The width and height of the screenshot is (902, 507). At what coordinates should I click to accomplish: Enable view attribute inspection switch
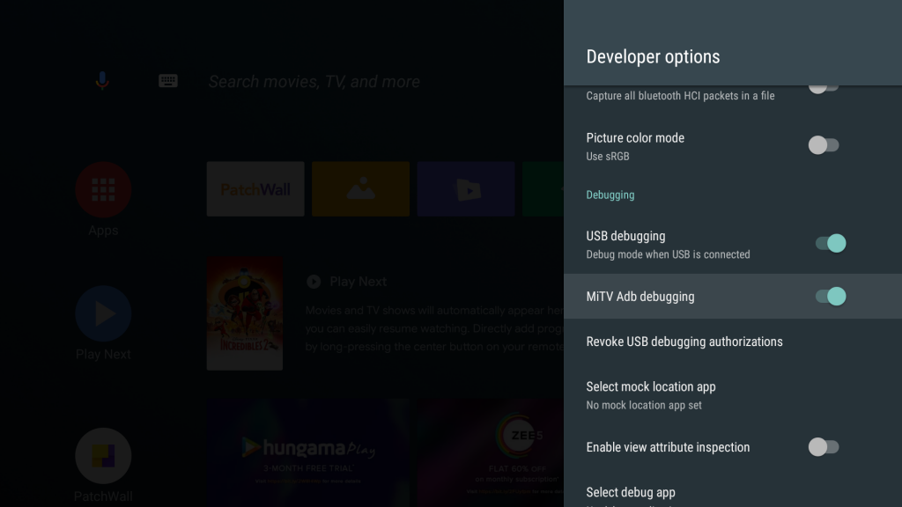tap(824, 446)
